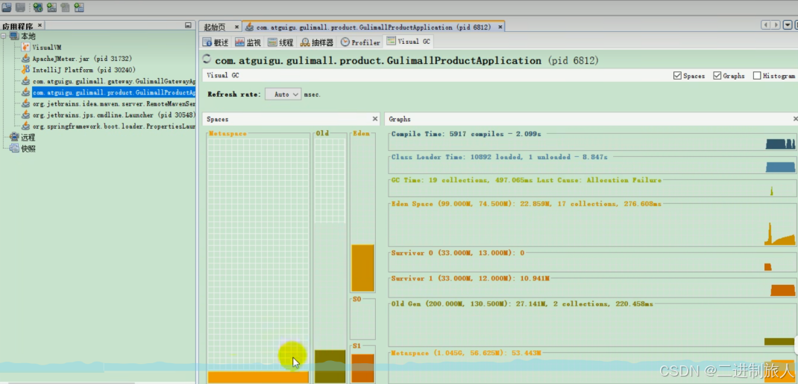This screenshot has width=798, height=384.
Task: Click the Class Loader Time graph row
Action: (x=592, y=164)
